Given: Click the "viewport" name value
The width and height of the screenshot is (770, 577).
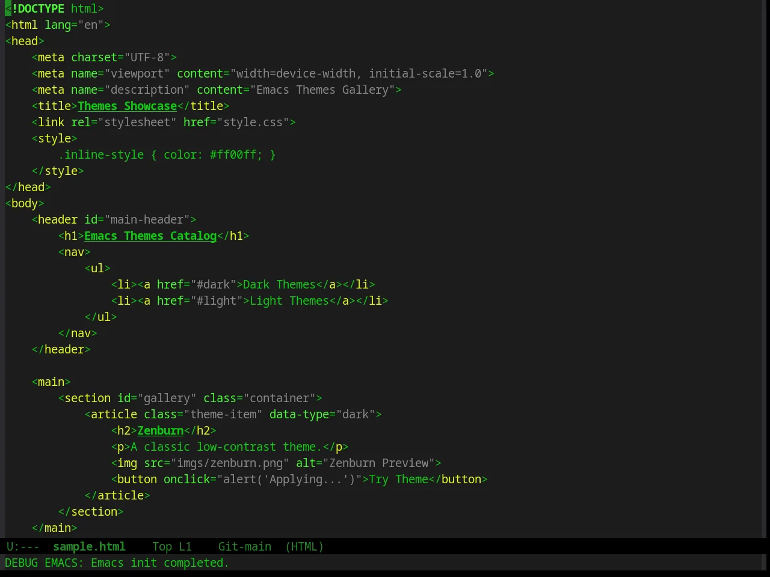Looking at the screenshot, I should (137, 73).
